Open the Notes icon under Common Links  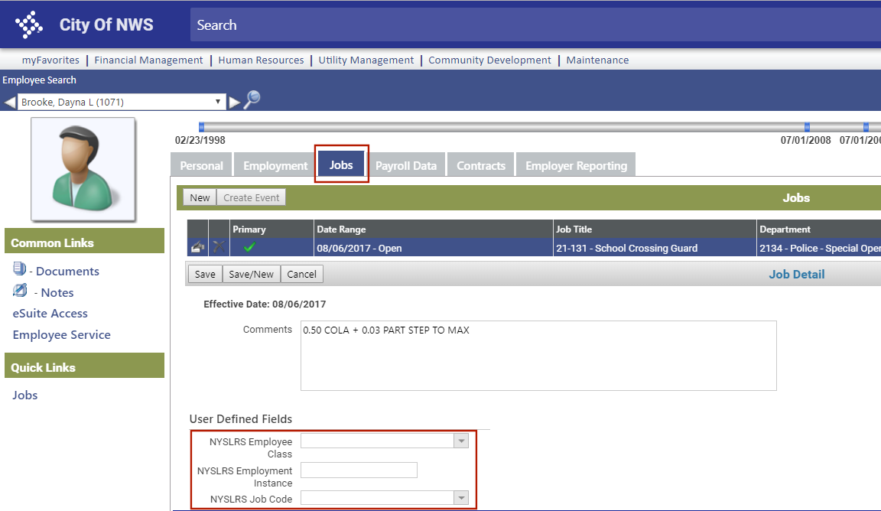[x=20, y=291]
